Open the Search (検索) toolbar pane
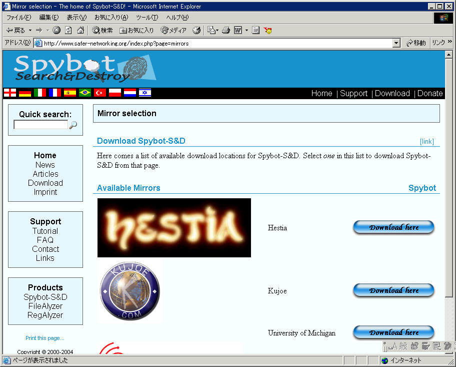This screenshot has width=456, height=367. click(102, 31)
